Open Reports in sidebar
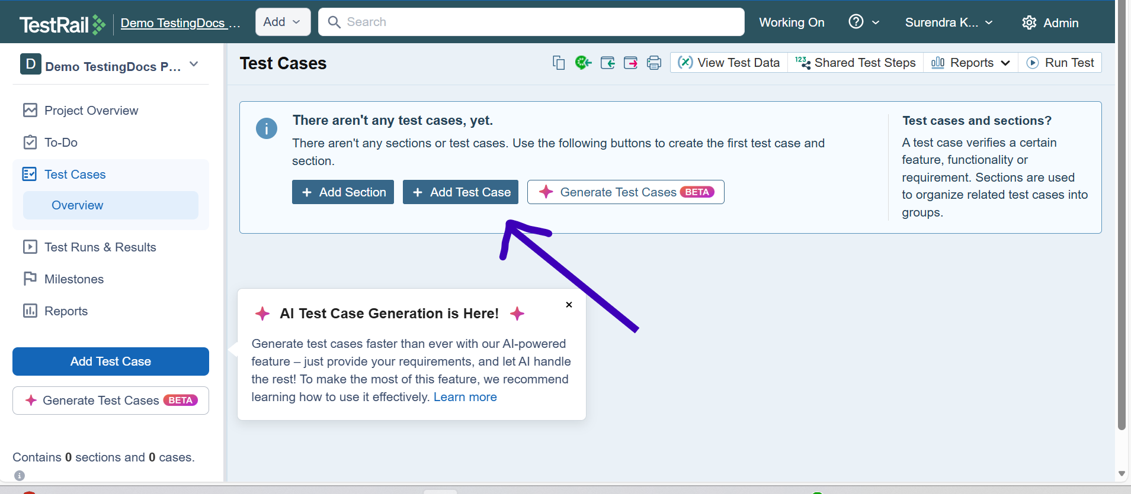1131x494 pixels. tap(66, 311)
